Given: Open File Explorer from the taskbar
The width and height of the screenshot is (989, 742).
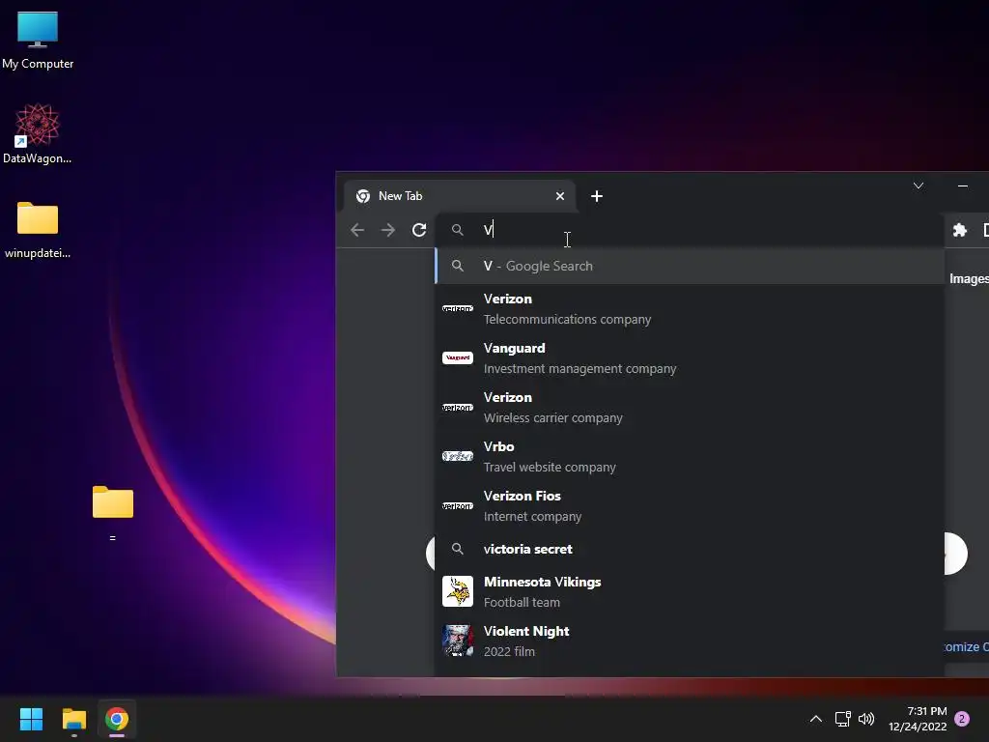Looking at the screenshot, I should click(73, 719).
